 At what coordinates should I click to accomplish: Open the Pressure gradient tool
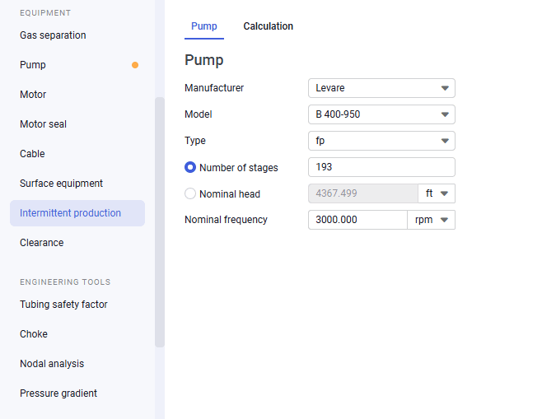pyautogui.click(x=58, y=393)
